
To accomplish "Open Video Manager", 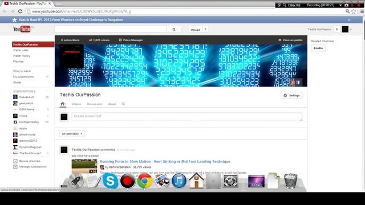I will click(x=131, y=40).
